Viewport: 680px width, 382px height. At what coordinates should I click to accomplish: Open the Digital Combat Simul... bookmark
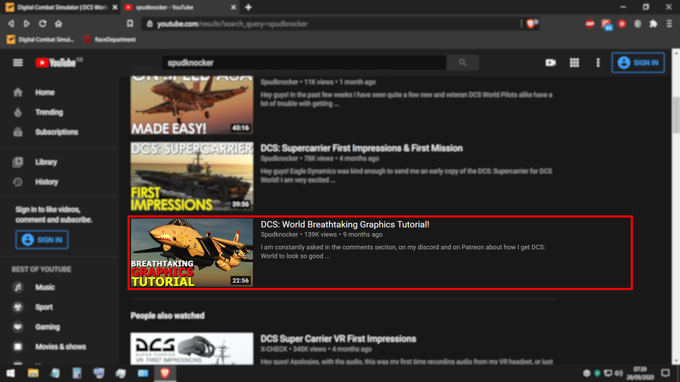pos(41,39)
